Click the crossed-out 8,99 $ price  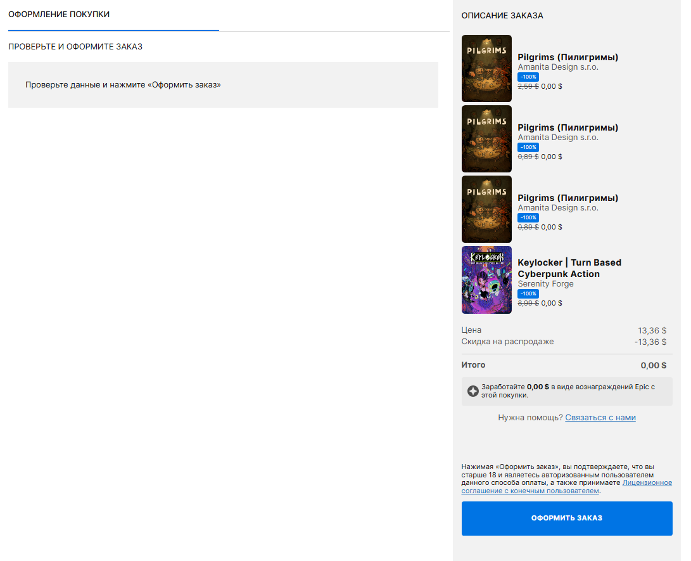tap(528, 303)
